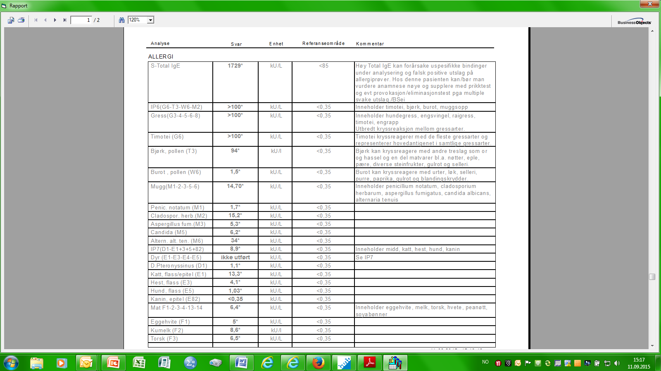This screenshot has height=371, width=661.
Task: Click scroll down arrow of report
Action: pos(652,346)
